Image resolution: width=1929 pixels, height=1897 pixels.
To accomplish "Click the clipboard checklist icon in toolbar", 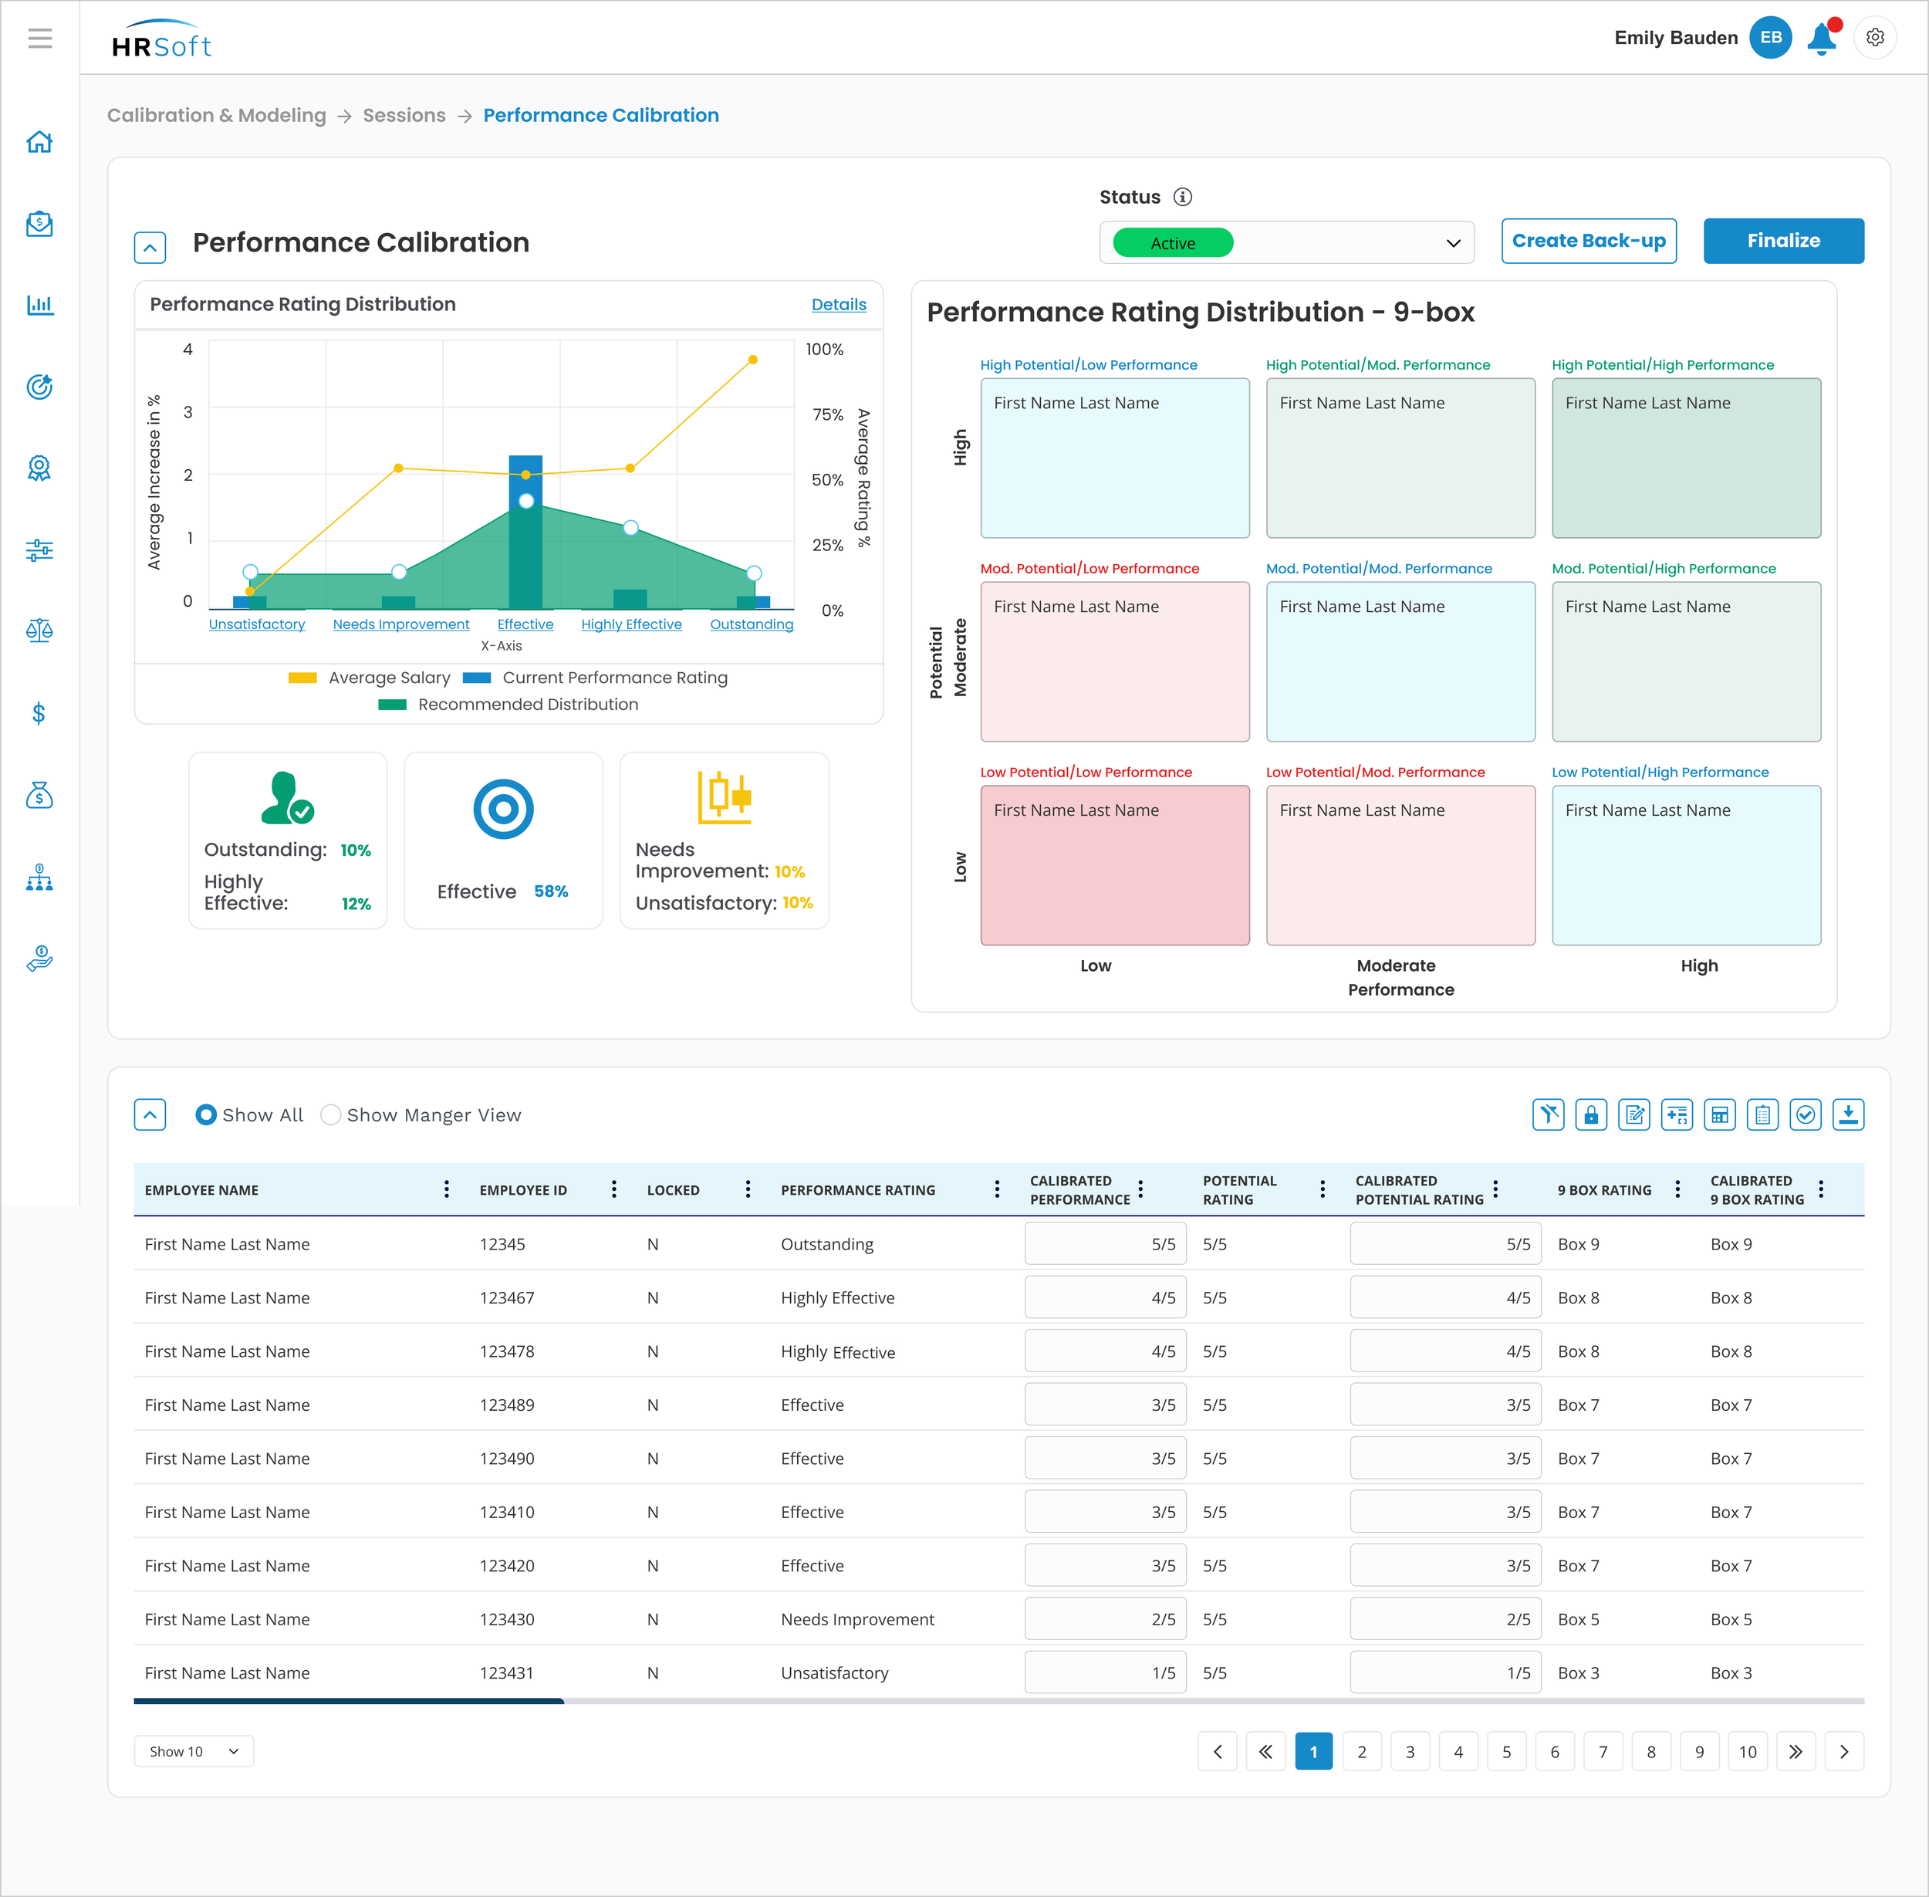I will click(1762, 1115).
